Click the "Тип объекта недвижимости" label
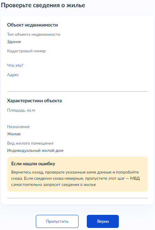The width and height of the screenshot is (155, 230). pos(34,34)
